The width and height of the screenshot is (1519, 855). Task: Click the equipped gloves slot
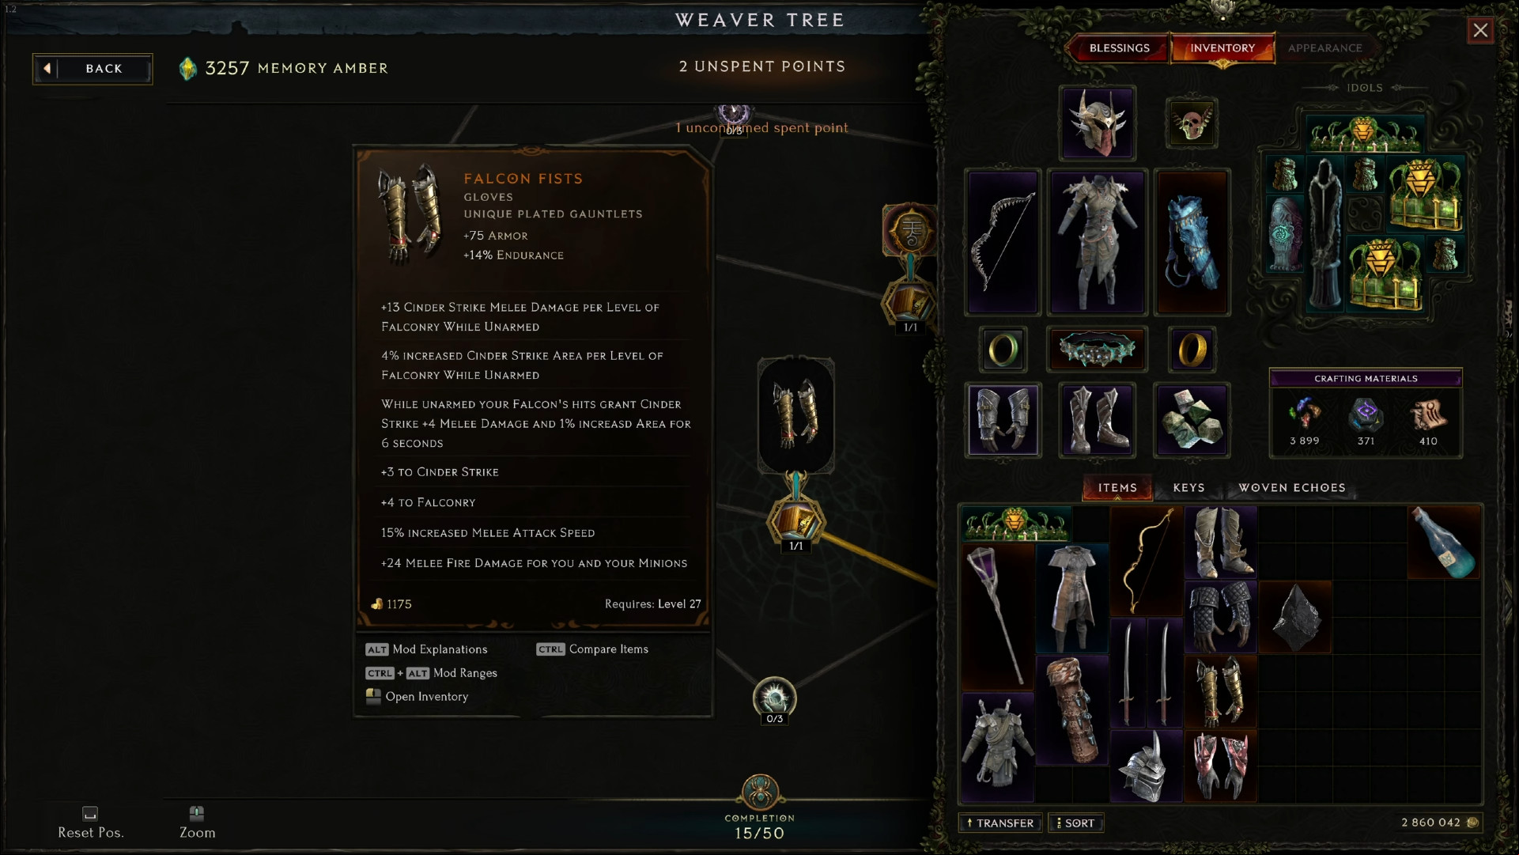tap(1003, 420)
